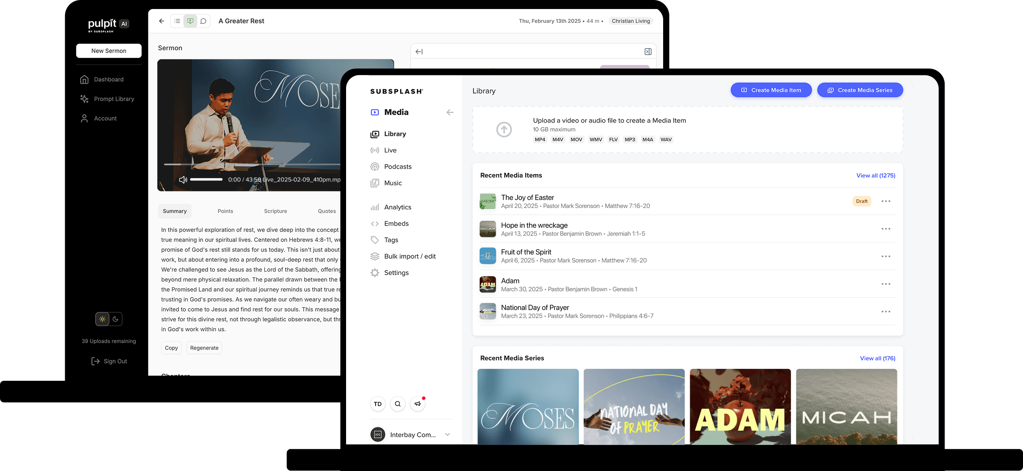Viewport: 1023px width, 471px height.
Task: Open Analytics in Subsplash sidebar
Action: point(391,207)
